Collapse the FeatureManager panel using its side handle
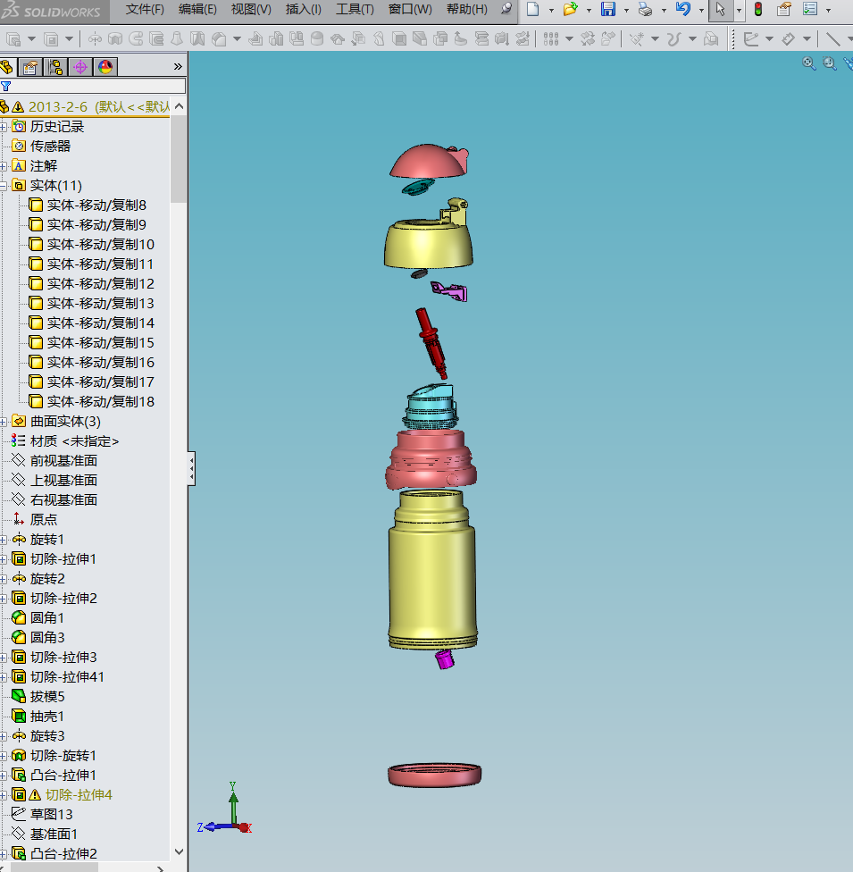853x872 pixels. pos(191,468)
